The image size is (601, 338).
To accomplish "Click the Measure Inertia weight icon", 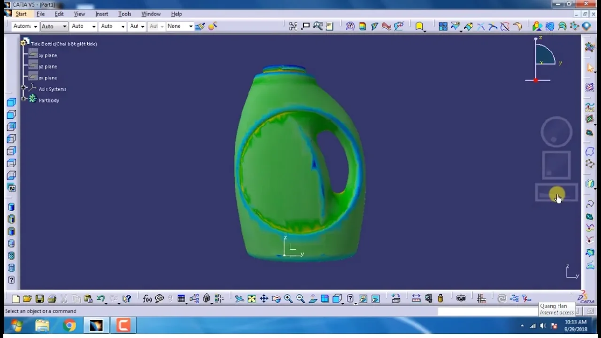I will coord(440,299).
